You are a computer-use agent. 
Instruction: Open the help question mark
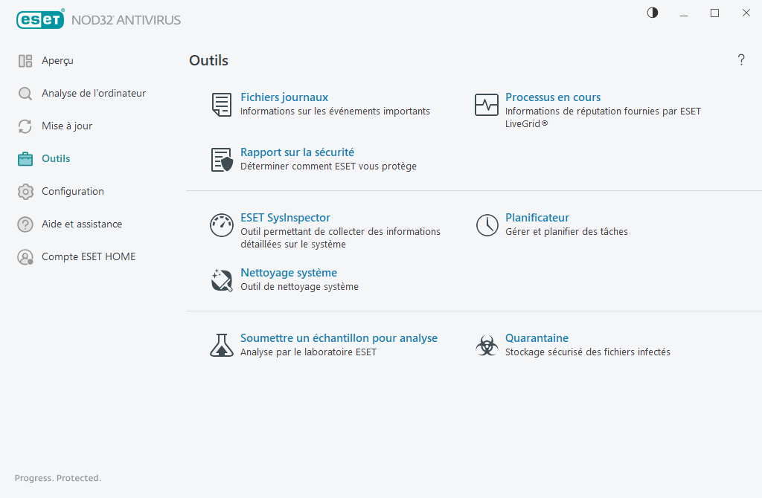tap(741, 60)
